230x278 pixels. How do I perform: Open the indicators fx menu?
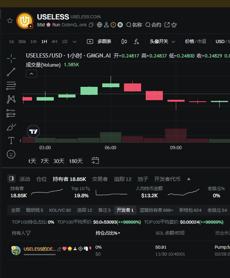(x=136, y=42)
